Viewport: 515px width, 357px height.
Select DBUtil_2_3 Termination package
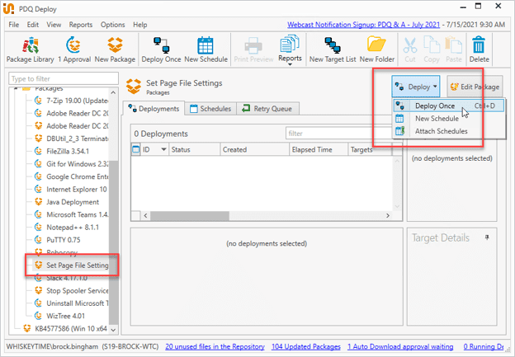pyautogui.click(x=71, y=139)
